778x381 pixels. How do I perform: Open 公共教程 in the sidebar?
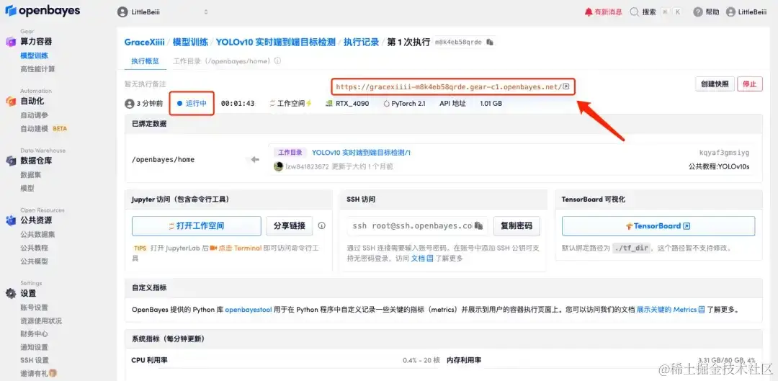pyautogui.click(x=35, y=248)
